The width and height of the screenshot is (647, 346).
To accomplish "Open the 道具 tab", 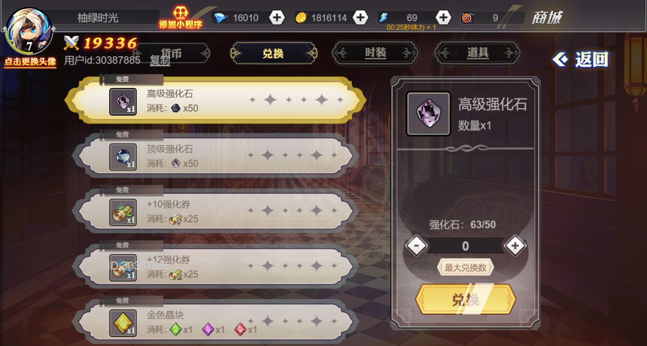I will 478,53.
